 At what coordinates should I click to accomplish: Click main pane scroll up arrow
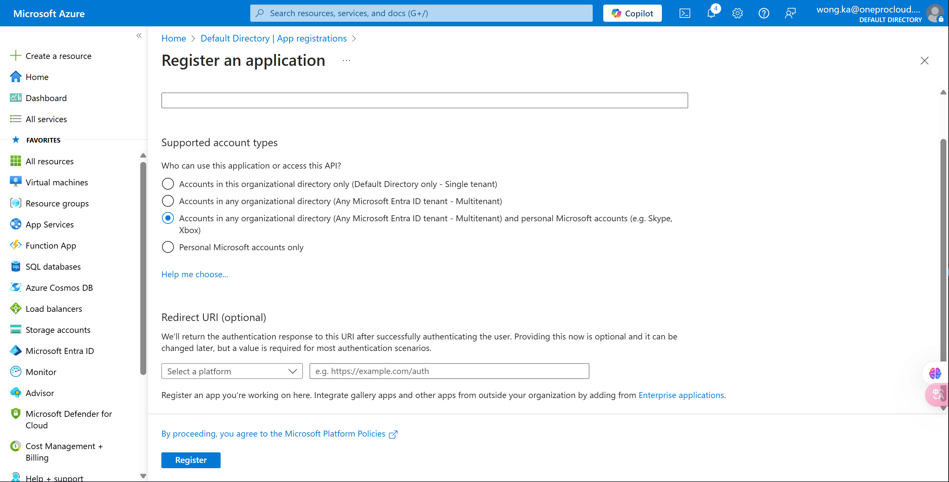click(x=943, y=92)
